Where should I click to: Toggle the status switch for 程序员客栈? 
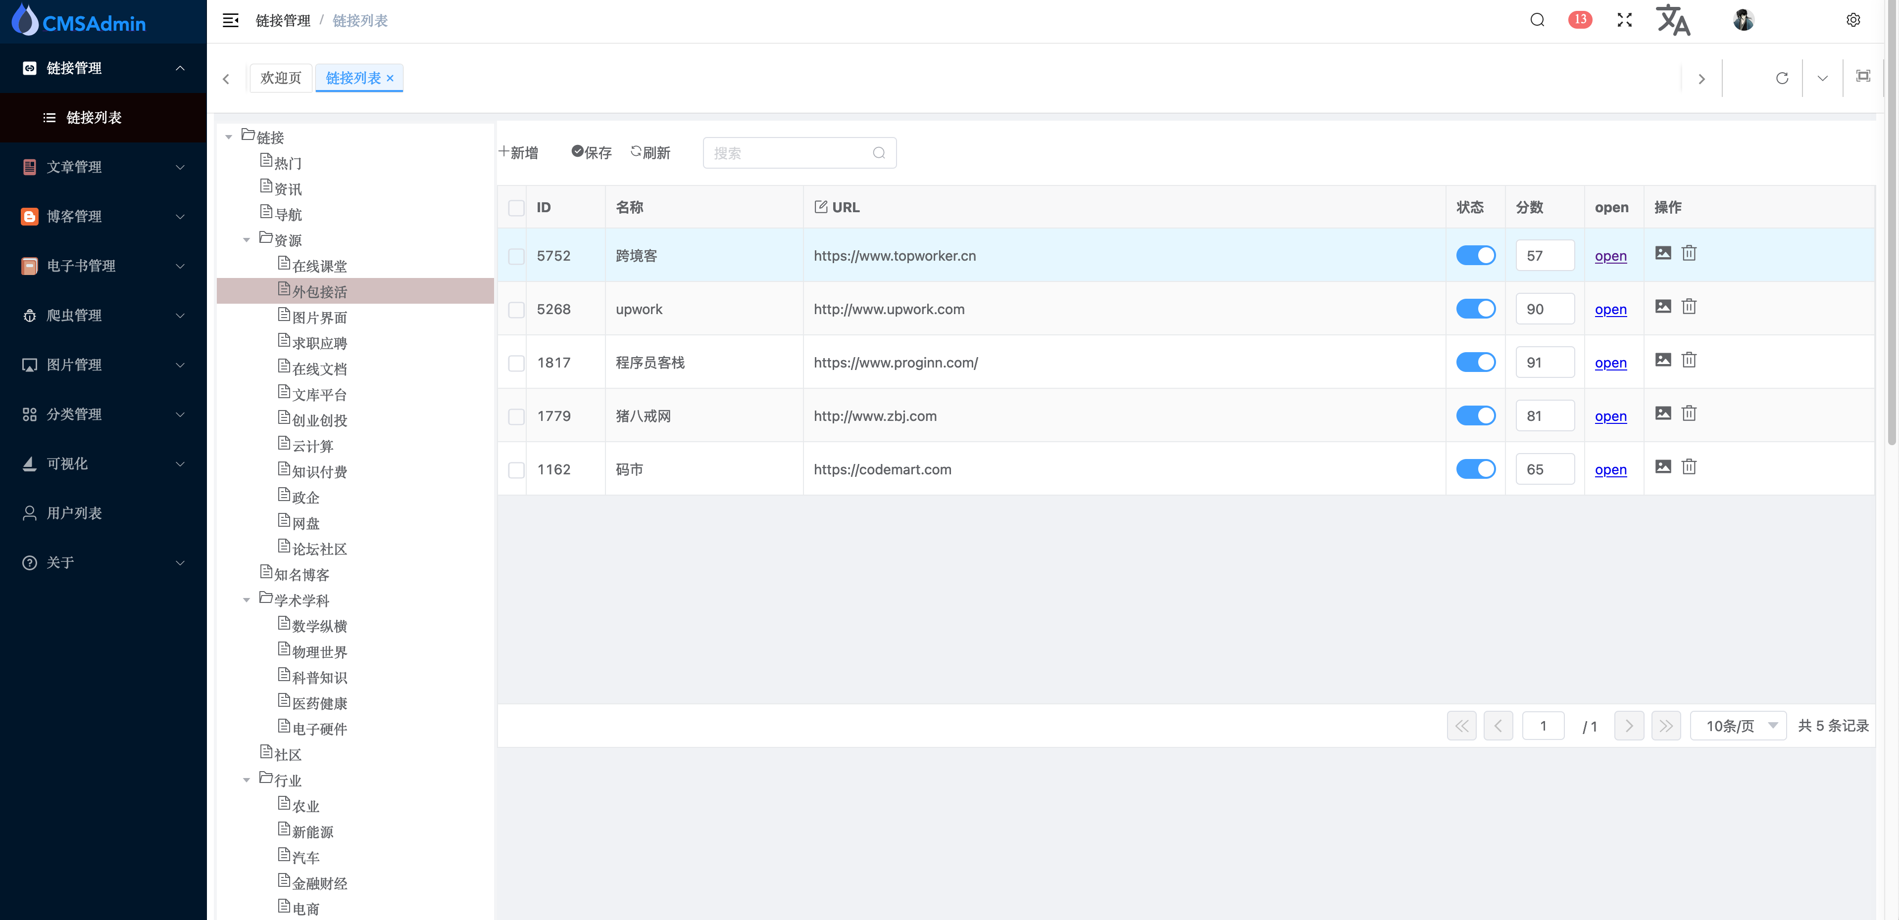click(x=1475, y=363)
